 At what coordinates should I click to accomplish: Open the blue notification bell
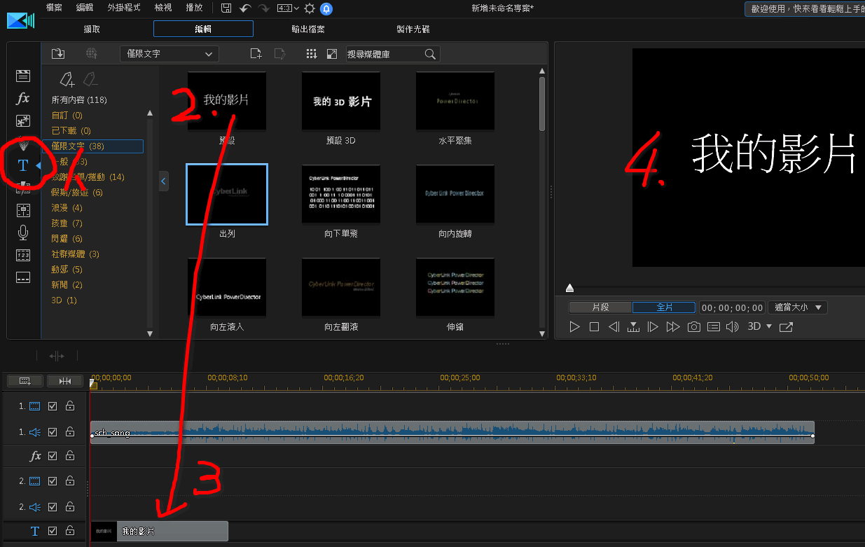pyautogui.click(x=326, y=8)
